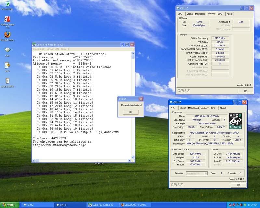The height and width of the screenshot is (208, 260).
Task: Select Cache tab in lower CPU-Z window
Action: tap(183, 108)
